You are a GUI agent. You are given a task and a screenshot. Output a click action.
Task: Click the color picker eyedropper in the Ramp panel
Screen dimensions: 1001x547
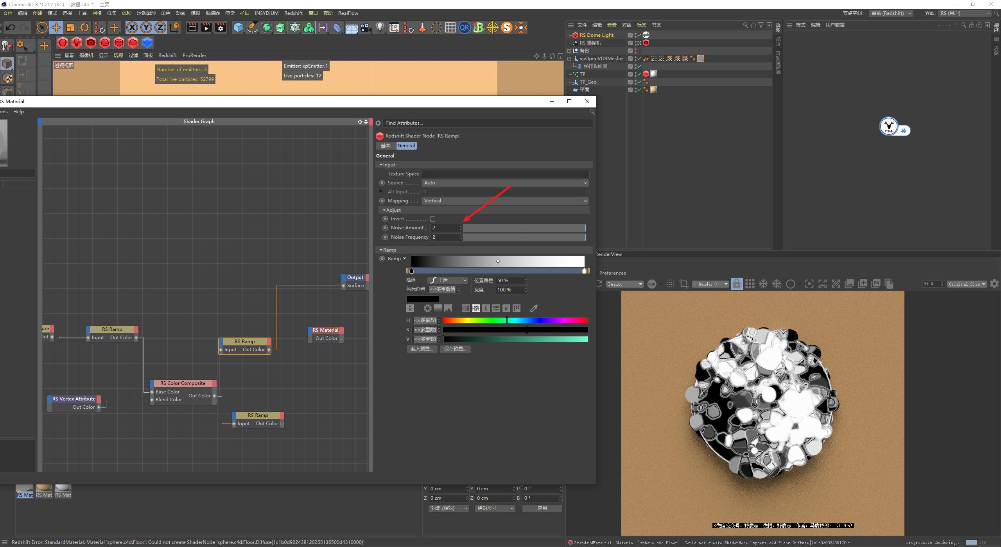(x=534, y=308)
